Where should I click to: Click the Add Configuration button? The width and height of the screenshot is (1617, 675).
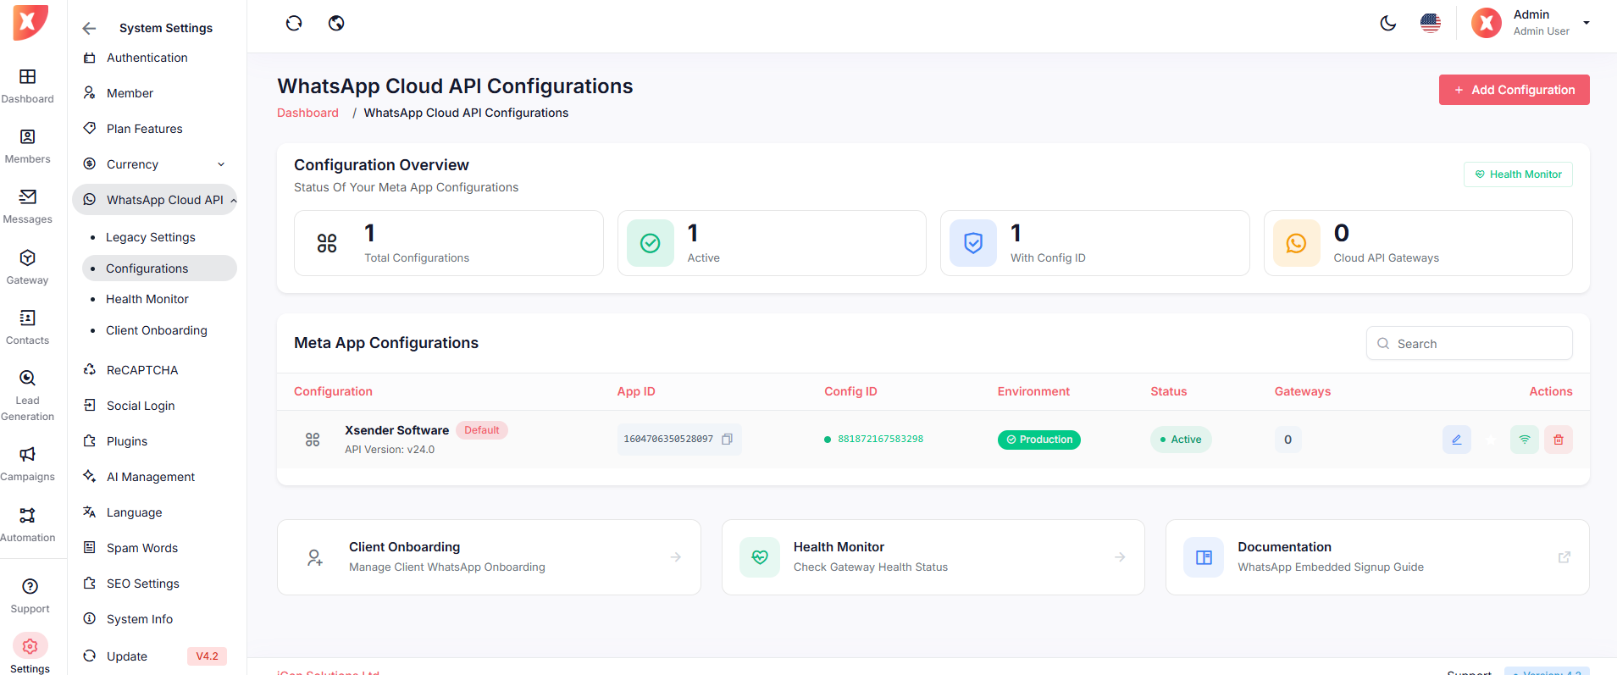click(x=1514, y=90)
